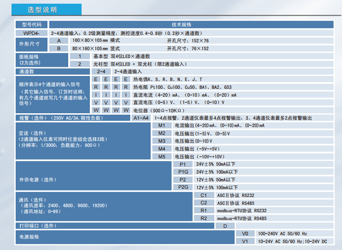Click the 2~4 channel count code cell
The height and width of the screenshot is (250, 342).
click(101, 72)
